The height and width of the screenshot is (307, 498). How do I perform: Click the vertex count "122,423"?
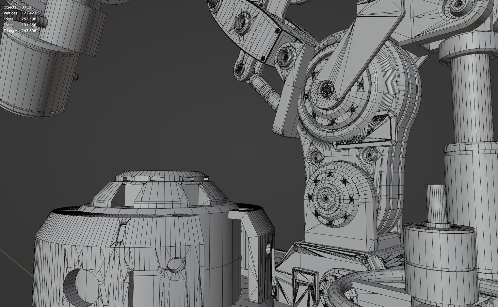pyautogui.click(x=29, y=13)
